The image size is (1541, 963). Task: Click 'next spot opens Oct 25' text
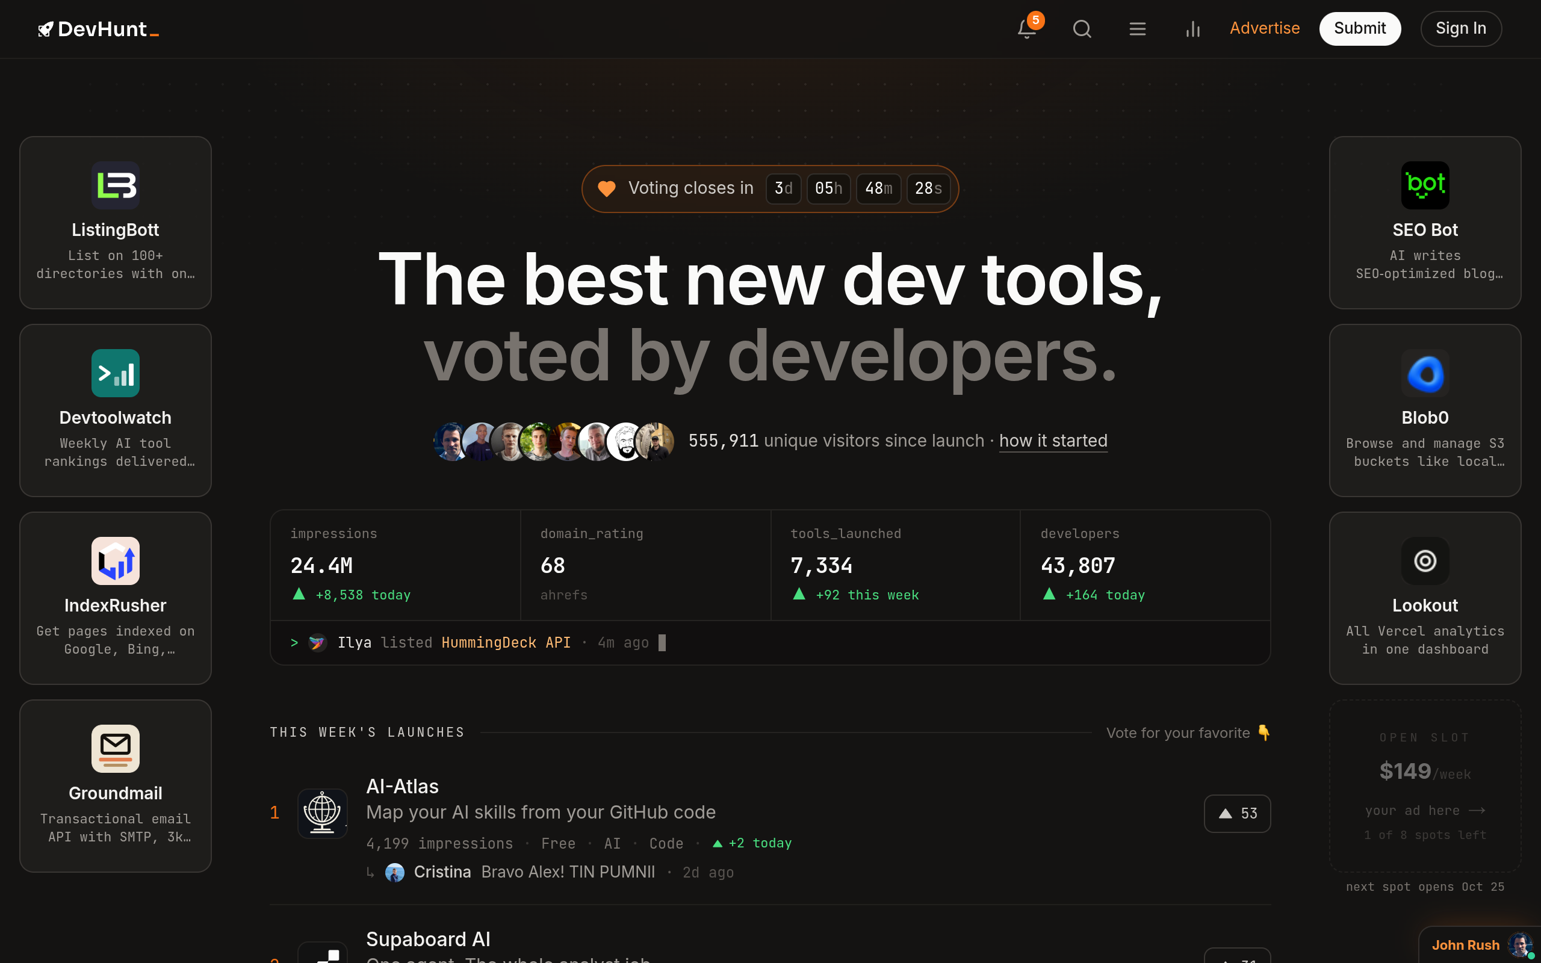pos(1425,887)
